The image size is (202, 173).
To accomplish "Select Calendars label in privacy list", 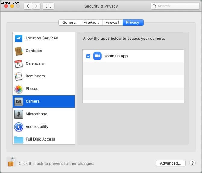I will pos(35,63).
